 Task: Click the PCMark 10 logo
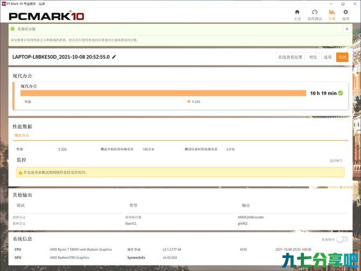point(46,16)
